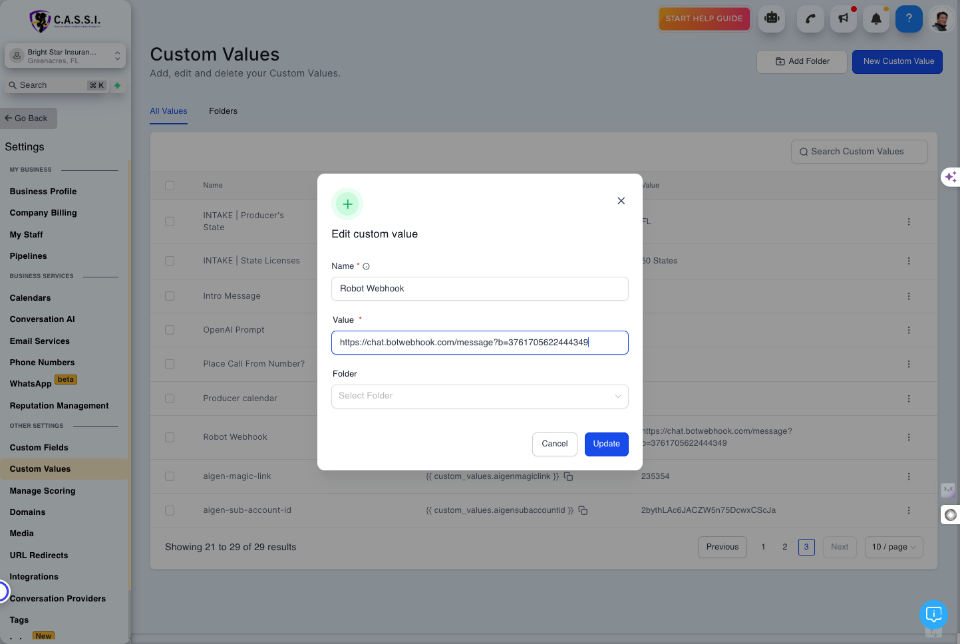Click the Value input field
This screenshot has width=960, height=644.
pos(480,343)
